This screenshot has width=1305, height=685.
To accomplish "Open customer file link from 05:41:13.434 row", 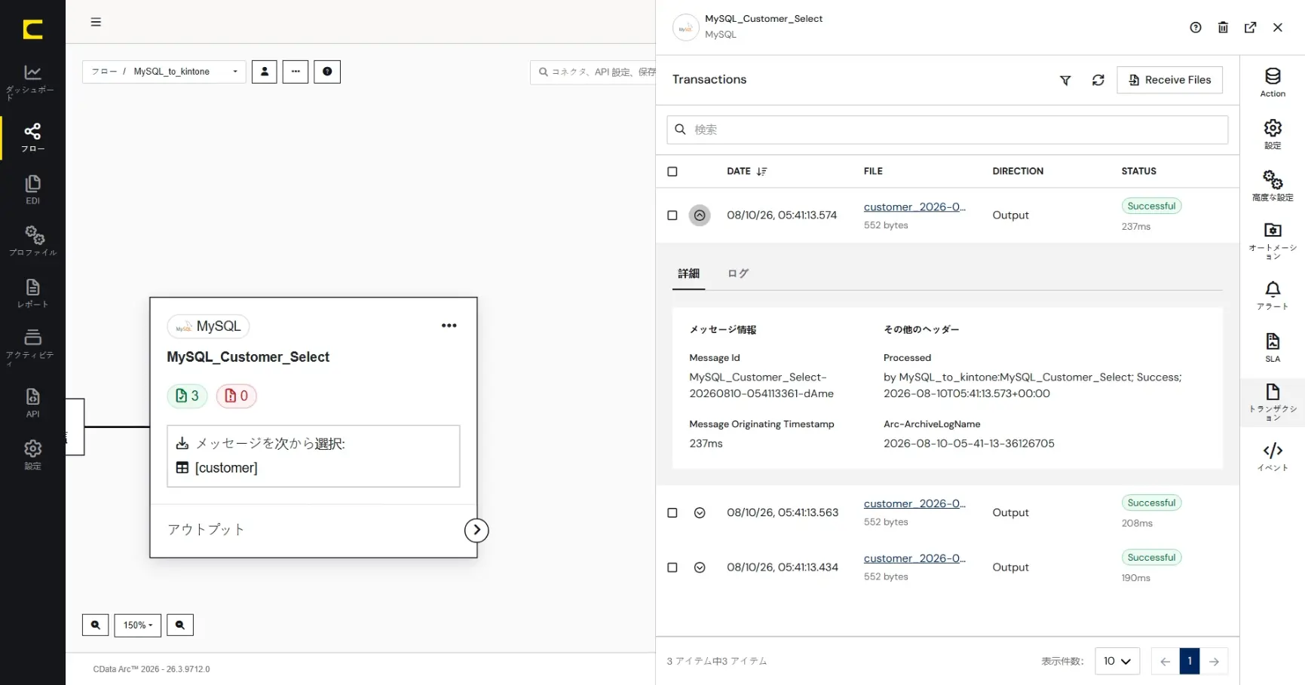I will [914, 558].
